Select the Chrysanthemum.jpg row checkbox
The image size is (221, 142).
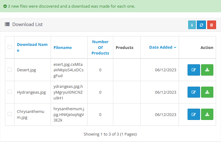10,114
